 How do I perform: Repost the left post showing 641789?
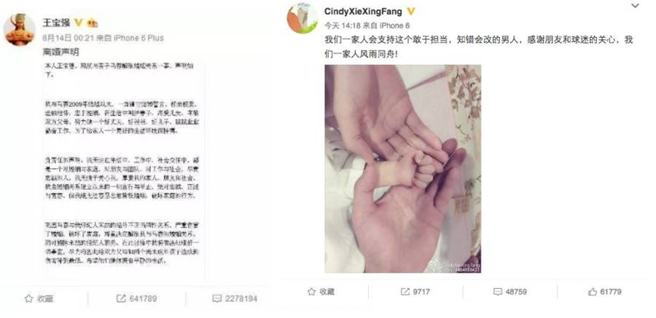point(136,298)
